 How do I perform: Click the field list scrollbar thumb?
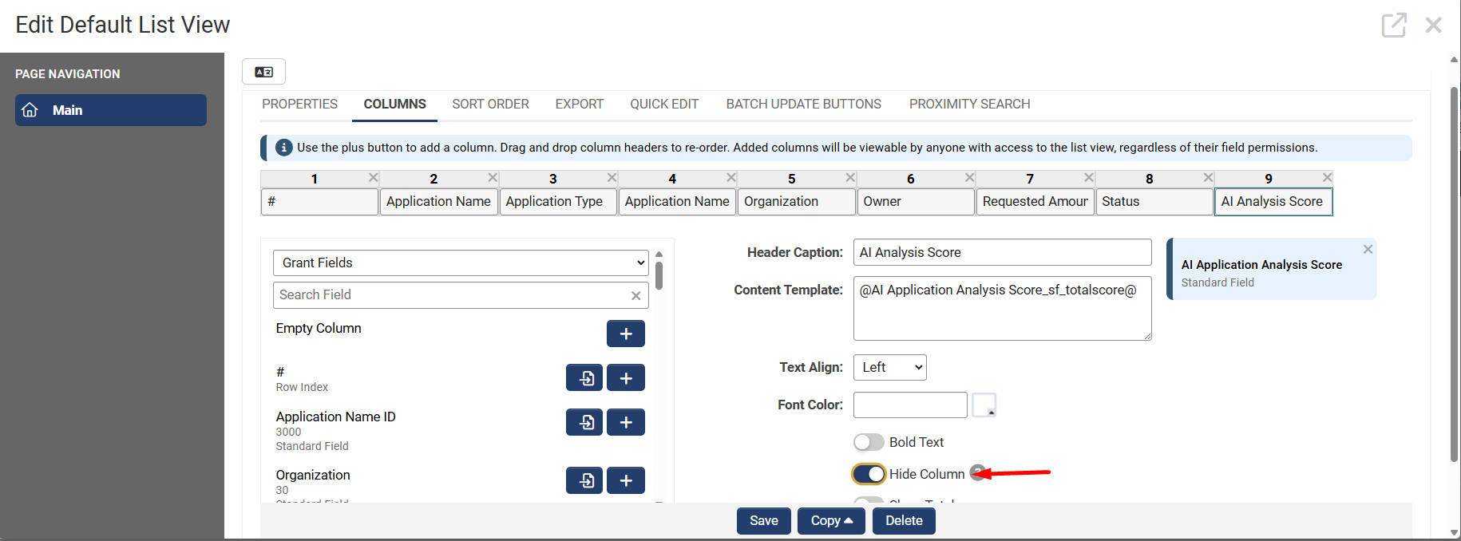pyautogui.click(x=659, y=274)
